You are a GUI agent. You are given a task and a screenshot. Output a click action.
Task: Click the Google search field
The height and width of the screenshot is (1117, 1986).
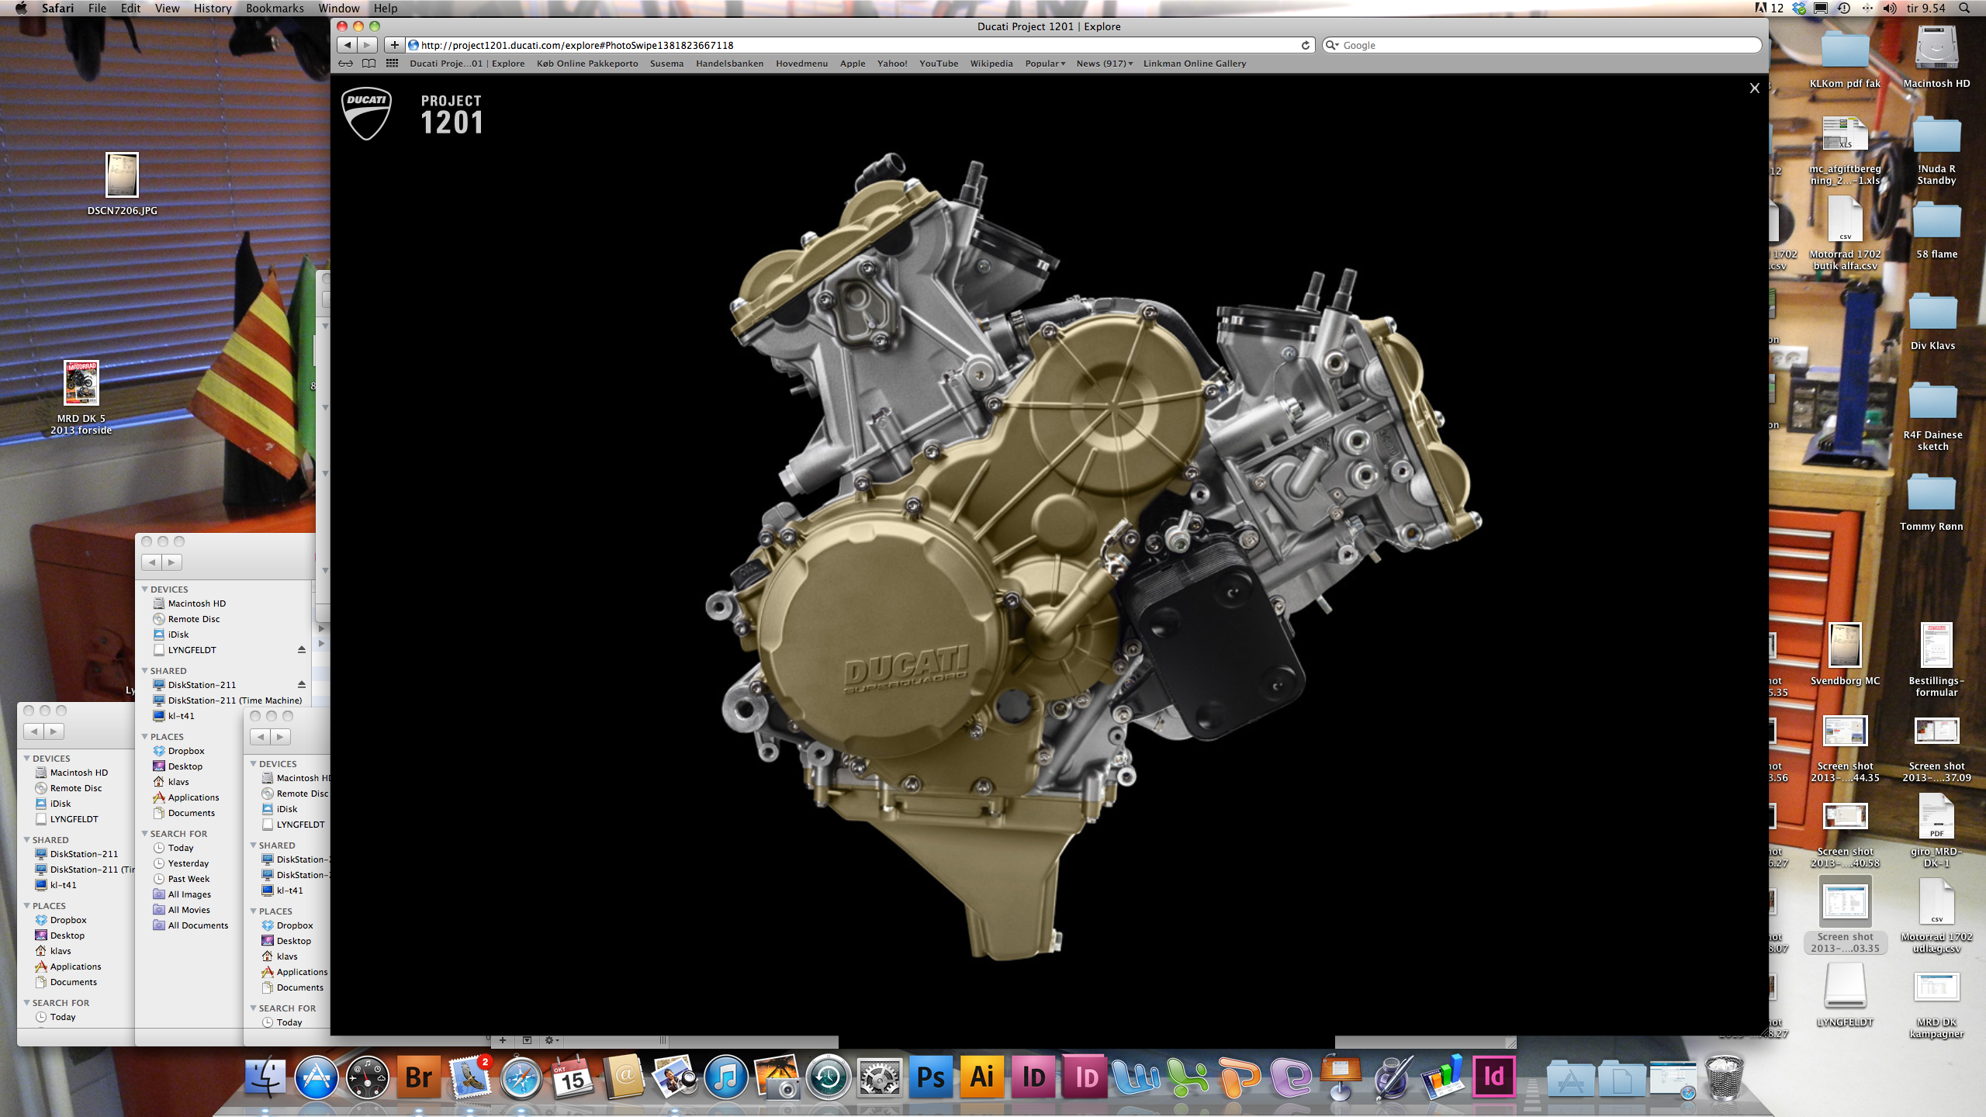pyautogui.click(x=1542, y=45)
